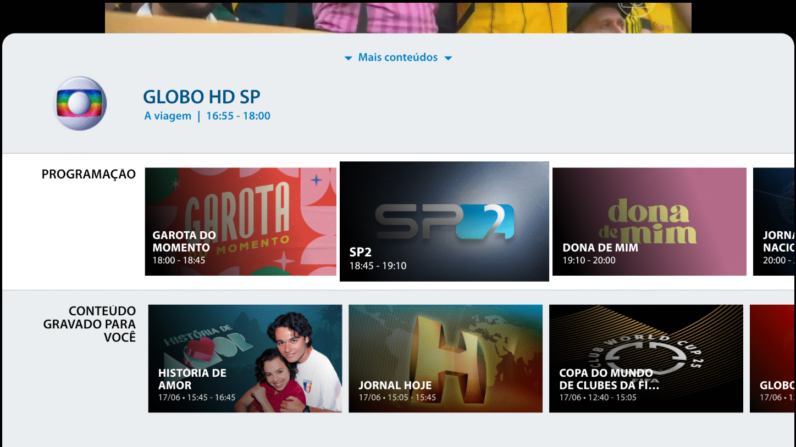Open recorded Copa do Mundo de Clubes

(646, 359)
